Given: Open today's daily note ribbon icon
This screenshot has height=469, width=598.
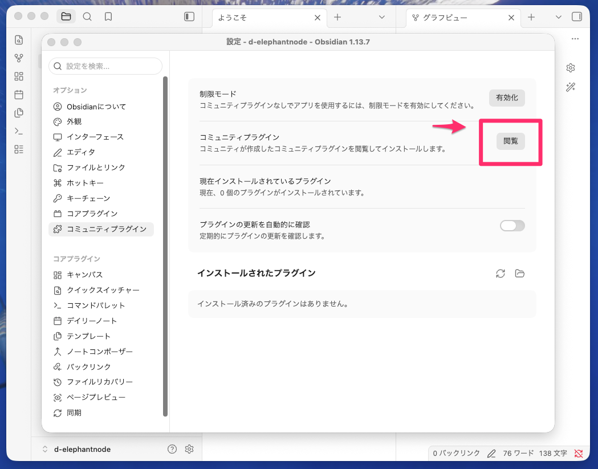Looking at the screenshot, I should point(19,95).
